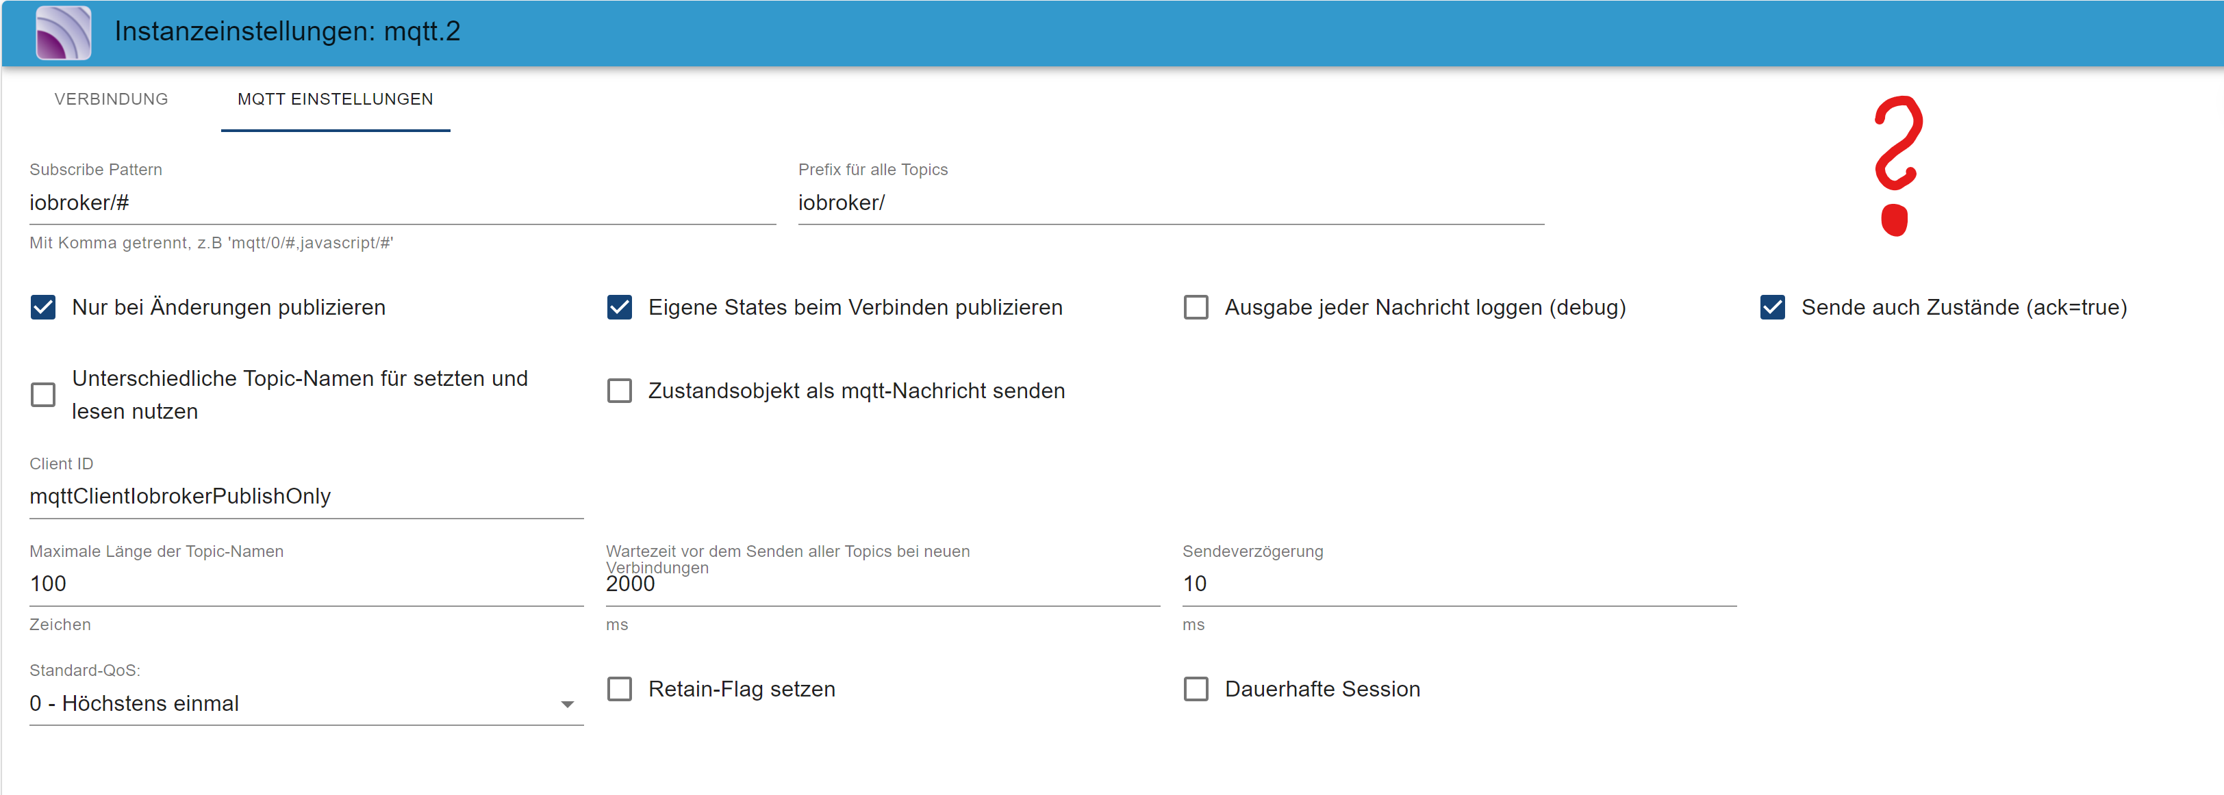Screen dimensions: 2224x795
Task: Enable Zustandsobjekt als mqtt-Nachricht senden
Action: (619, 391)
